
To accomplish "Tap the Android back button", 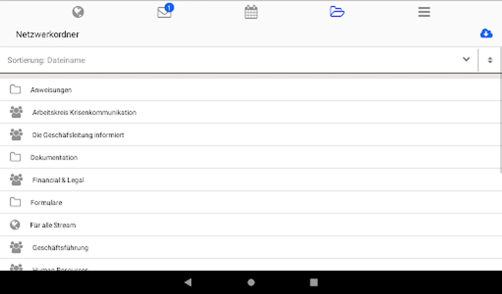I will [188, 282].
